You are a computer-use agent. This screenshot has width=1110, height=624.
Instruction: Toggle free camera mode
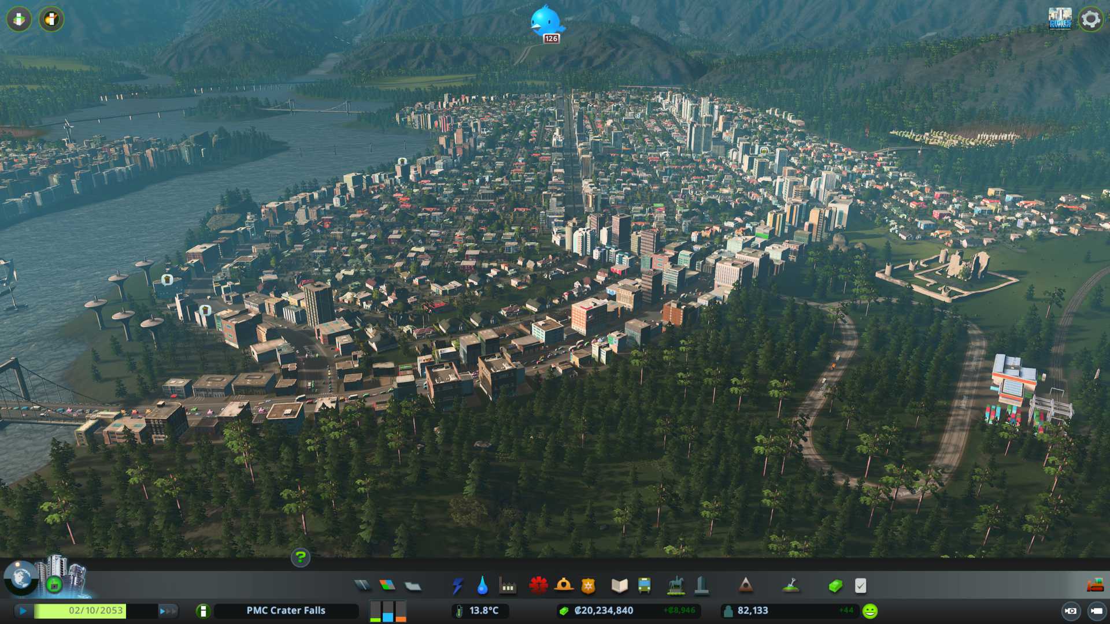point(1096,611)
